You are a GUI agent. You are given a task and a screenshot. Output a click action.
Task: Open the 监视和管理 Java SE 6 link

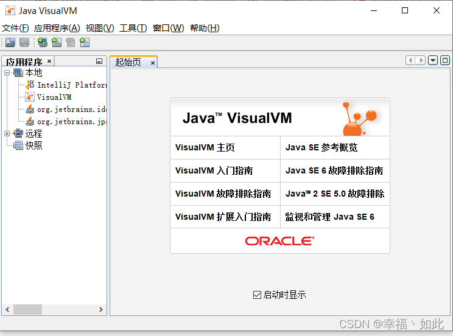(x=329, y=217)
